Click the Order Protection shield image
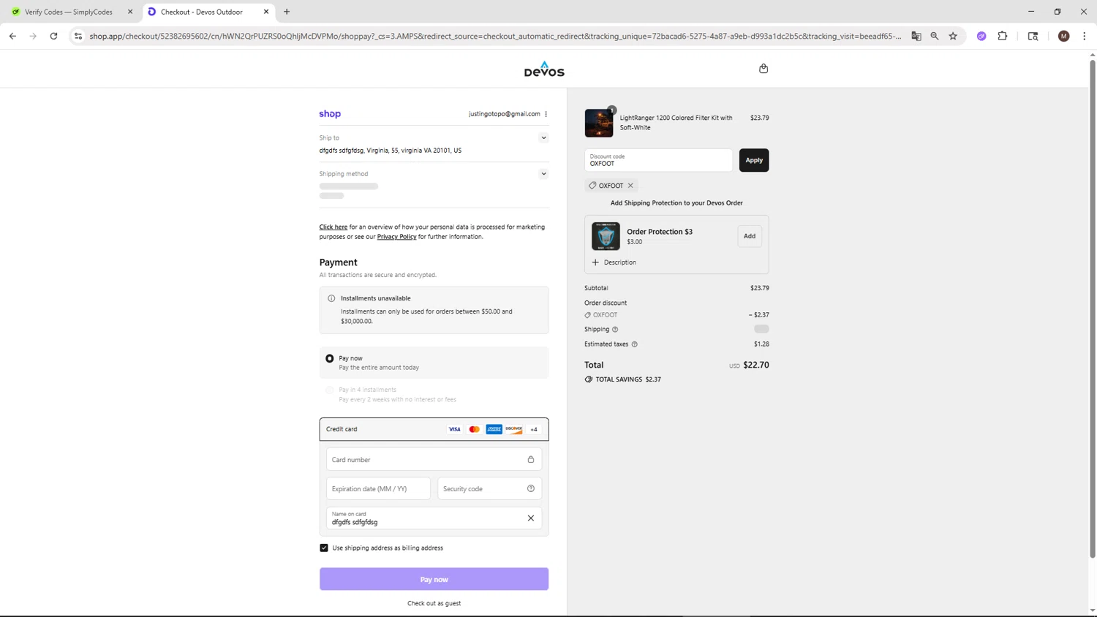The height and width of the screenshot is (617, 1097). (606, 236)
